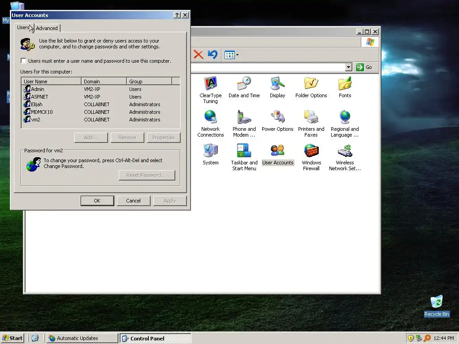This screenshot has width=459, height=344.
Task: Click the quick launch icon beside Start
Action: tap(35, 338)
